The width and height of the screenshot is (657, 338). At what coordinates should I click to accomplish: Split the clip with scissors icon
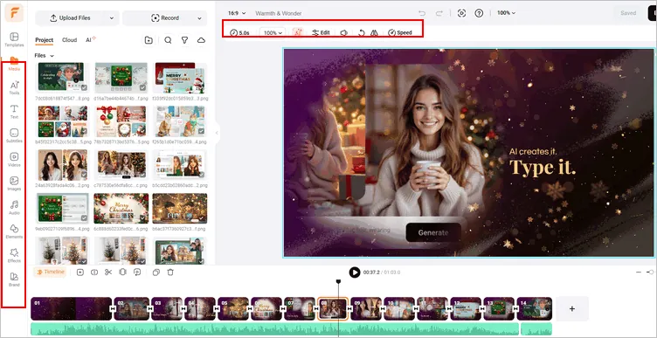[x=108, y=272]
